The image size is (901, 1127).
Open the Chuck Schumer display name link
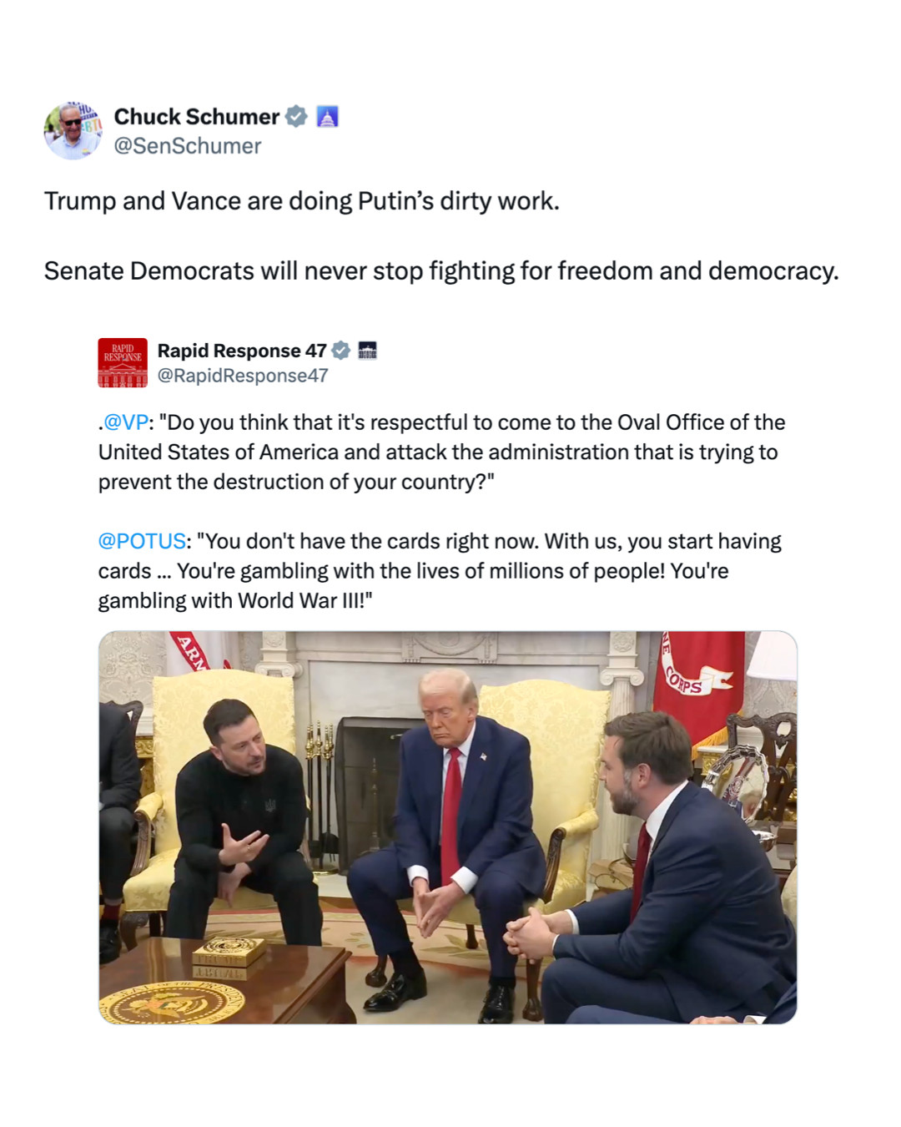(x=197, y=117)
